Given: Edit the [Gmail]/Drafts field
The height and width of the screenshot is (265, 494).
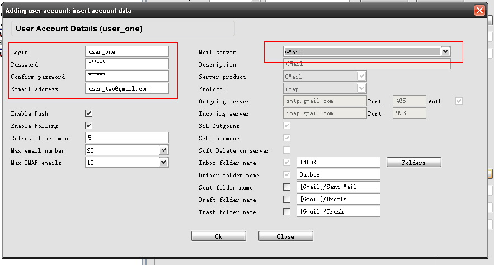Looking at the screenshot, I should (338, 199).
